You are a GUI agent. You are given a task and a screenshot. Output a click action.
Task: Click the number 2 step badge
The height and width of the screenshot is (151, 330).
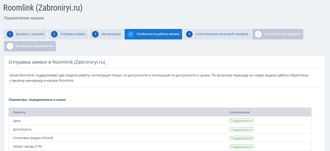(54, 34)
